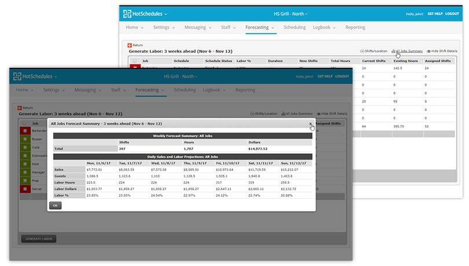The height and width of the screenshot is (266, 469).
Task: Toggle the Hide Shift Details eye in the bright window
Action: (x=428, y=51)
